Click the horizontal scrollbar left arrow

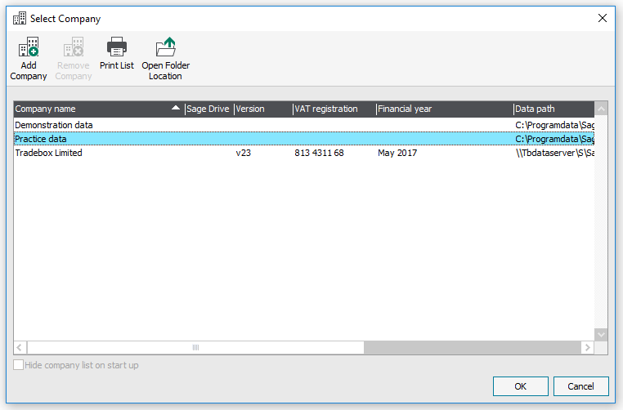pyautogui.click(x=20, y=348)
